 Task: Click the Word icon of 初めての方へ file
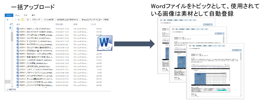pos(18,54)
